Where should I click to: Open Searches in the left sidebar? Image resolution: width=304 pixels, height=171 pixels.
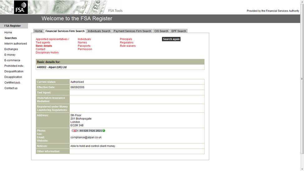(x=11, y=38)
